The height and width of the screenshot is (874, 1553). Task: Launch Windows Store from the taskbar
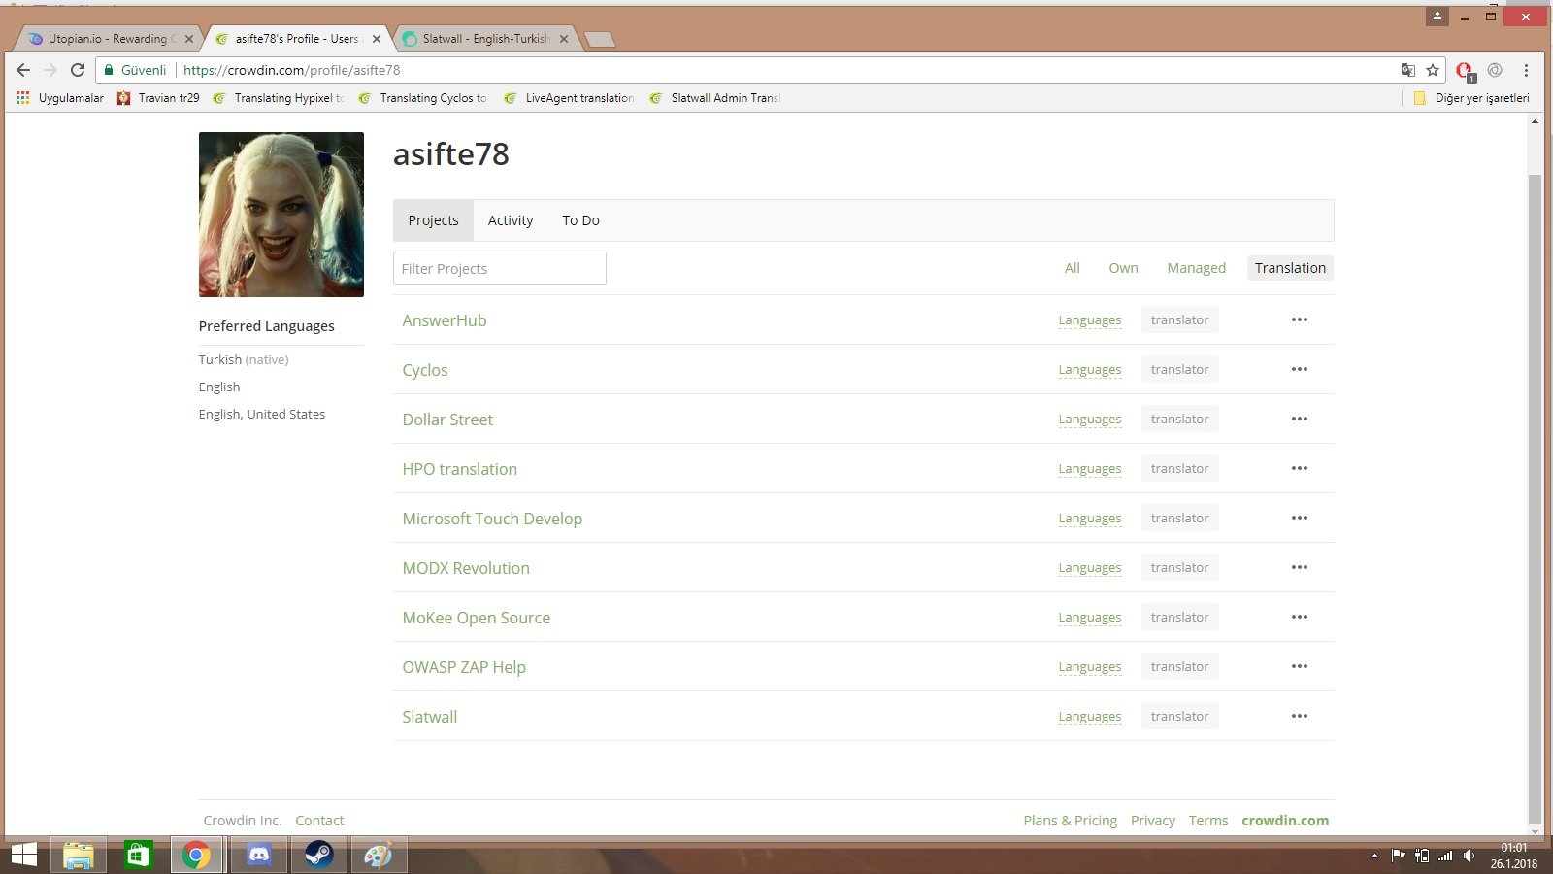(x=138, y=856)
